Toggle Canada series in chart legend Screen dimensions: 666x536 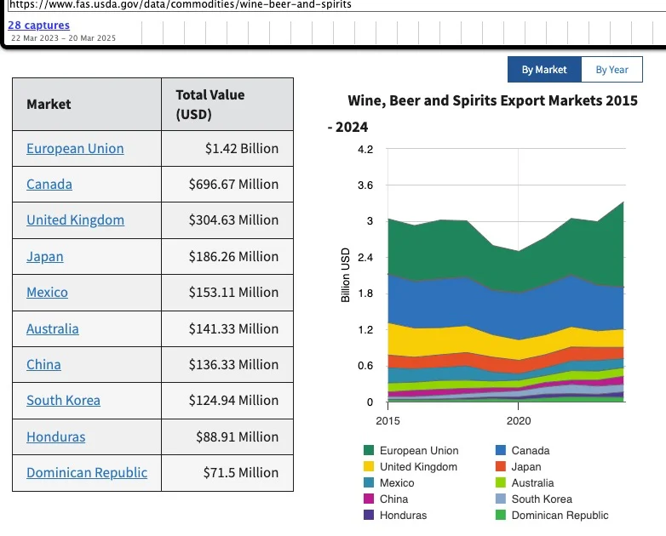pos(530,451)
